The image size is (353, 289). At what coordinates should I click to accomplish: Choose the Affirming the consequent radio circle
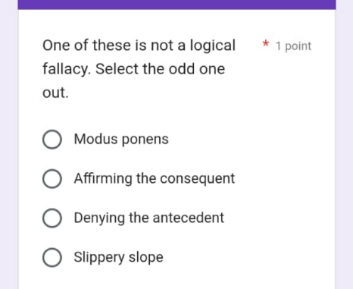tap(52, 179)
